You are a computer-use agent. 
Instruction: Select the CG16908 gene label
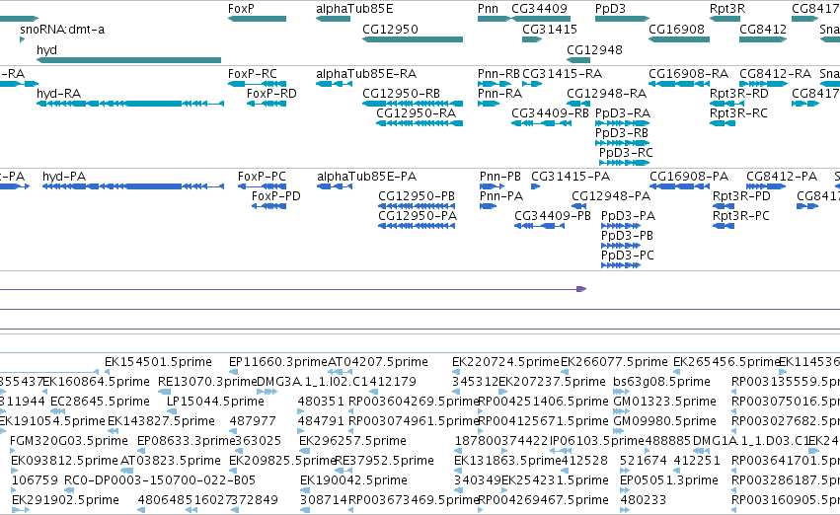[x=676, y=30]
